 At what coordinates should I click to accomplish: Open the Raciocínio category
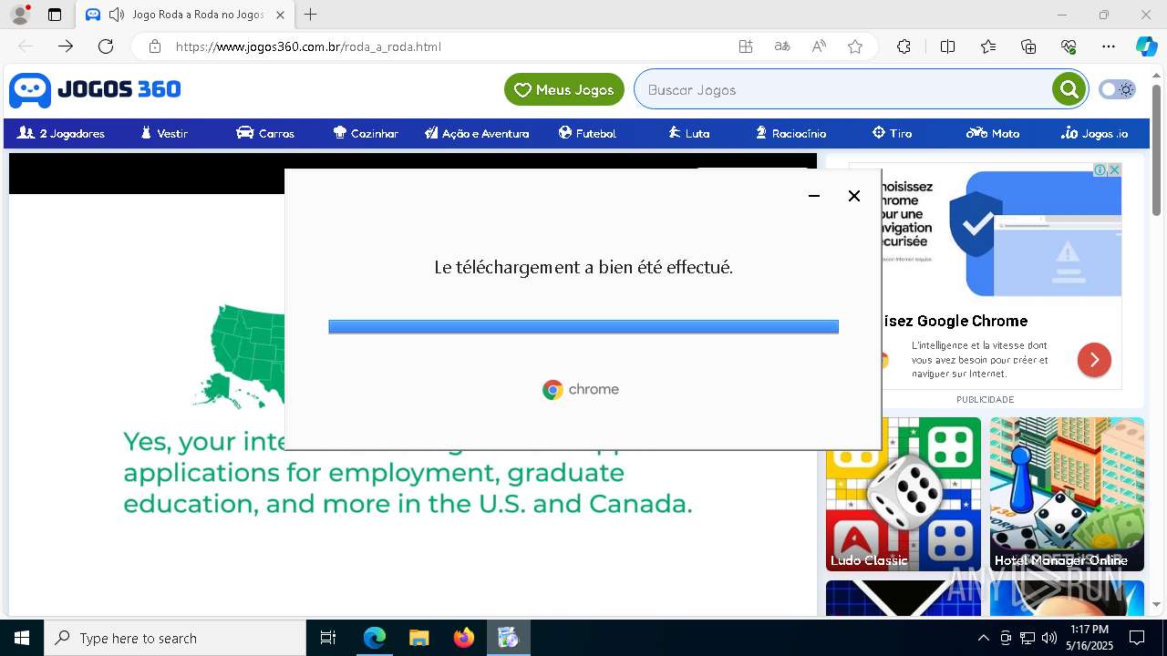point(790,133)
